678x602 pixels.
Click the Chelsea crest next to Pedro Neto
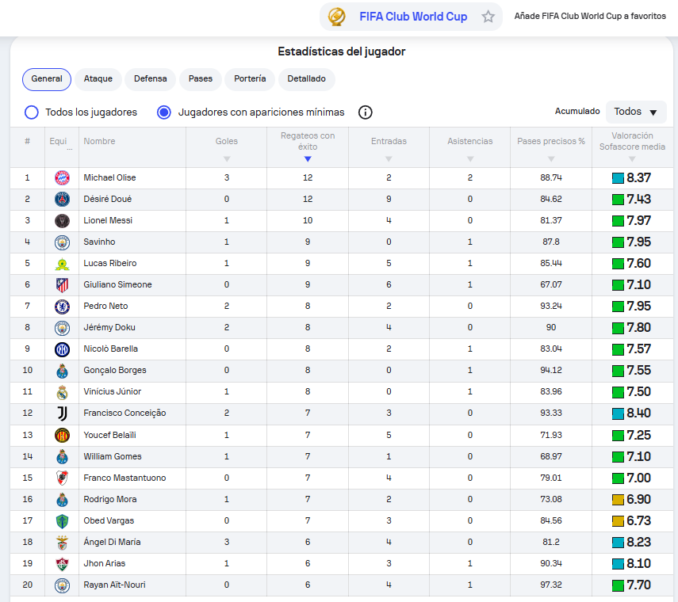63,307
